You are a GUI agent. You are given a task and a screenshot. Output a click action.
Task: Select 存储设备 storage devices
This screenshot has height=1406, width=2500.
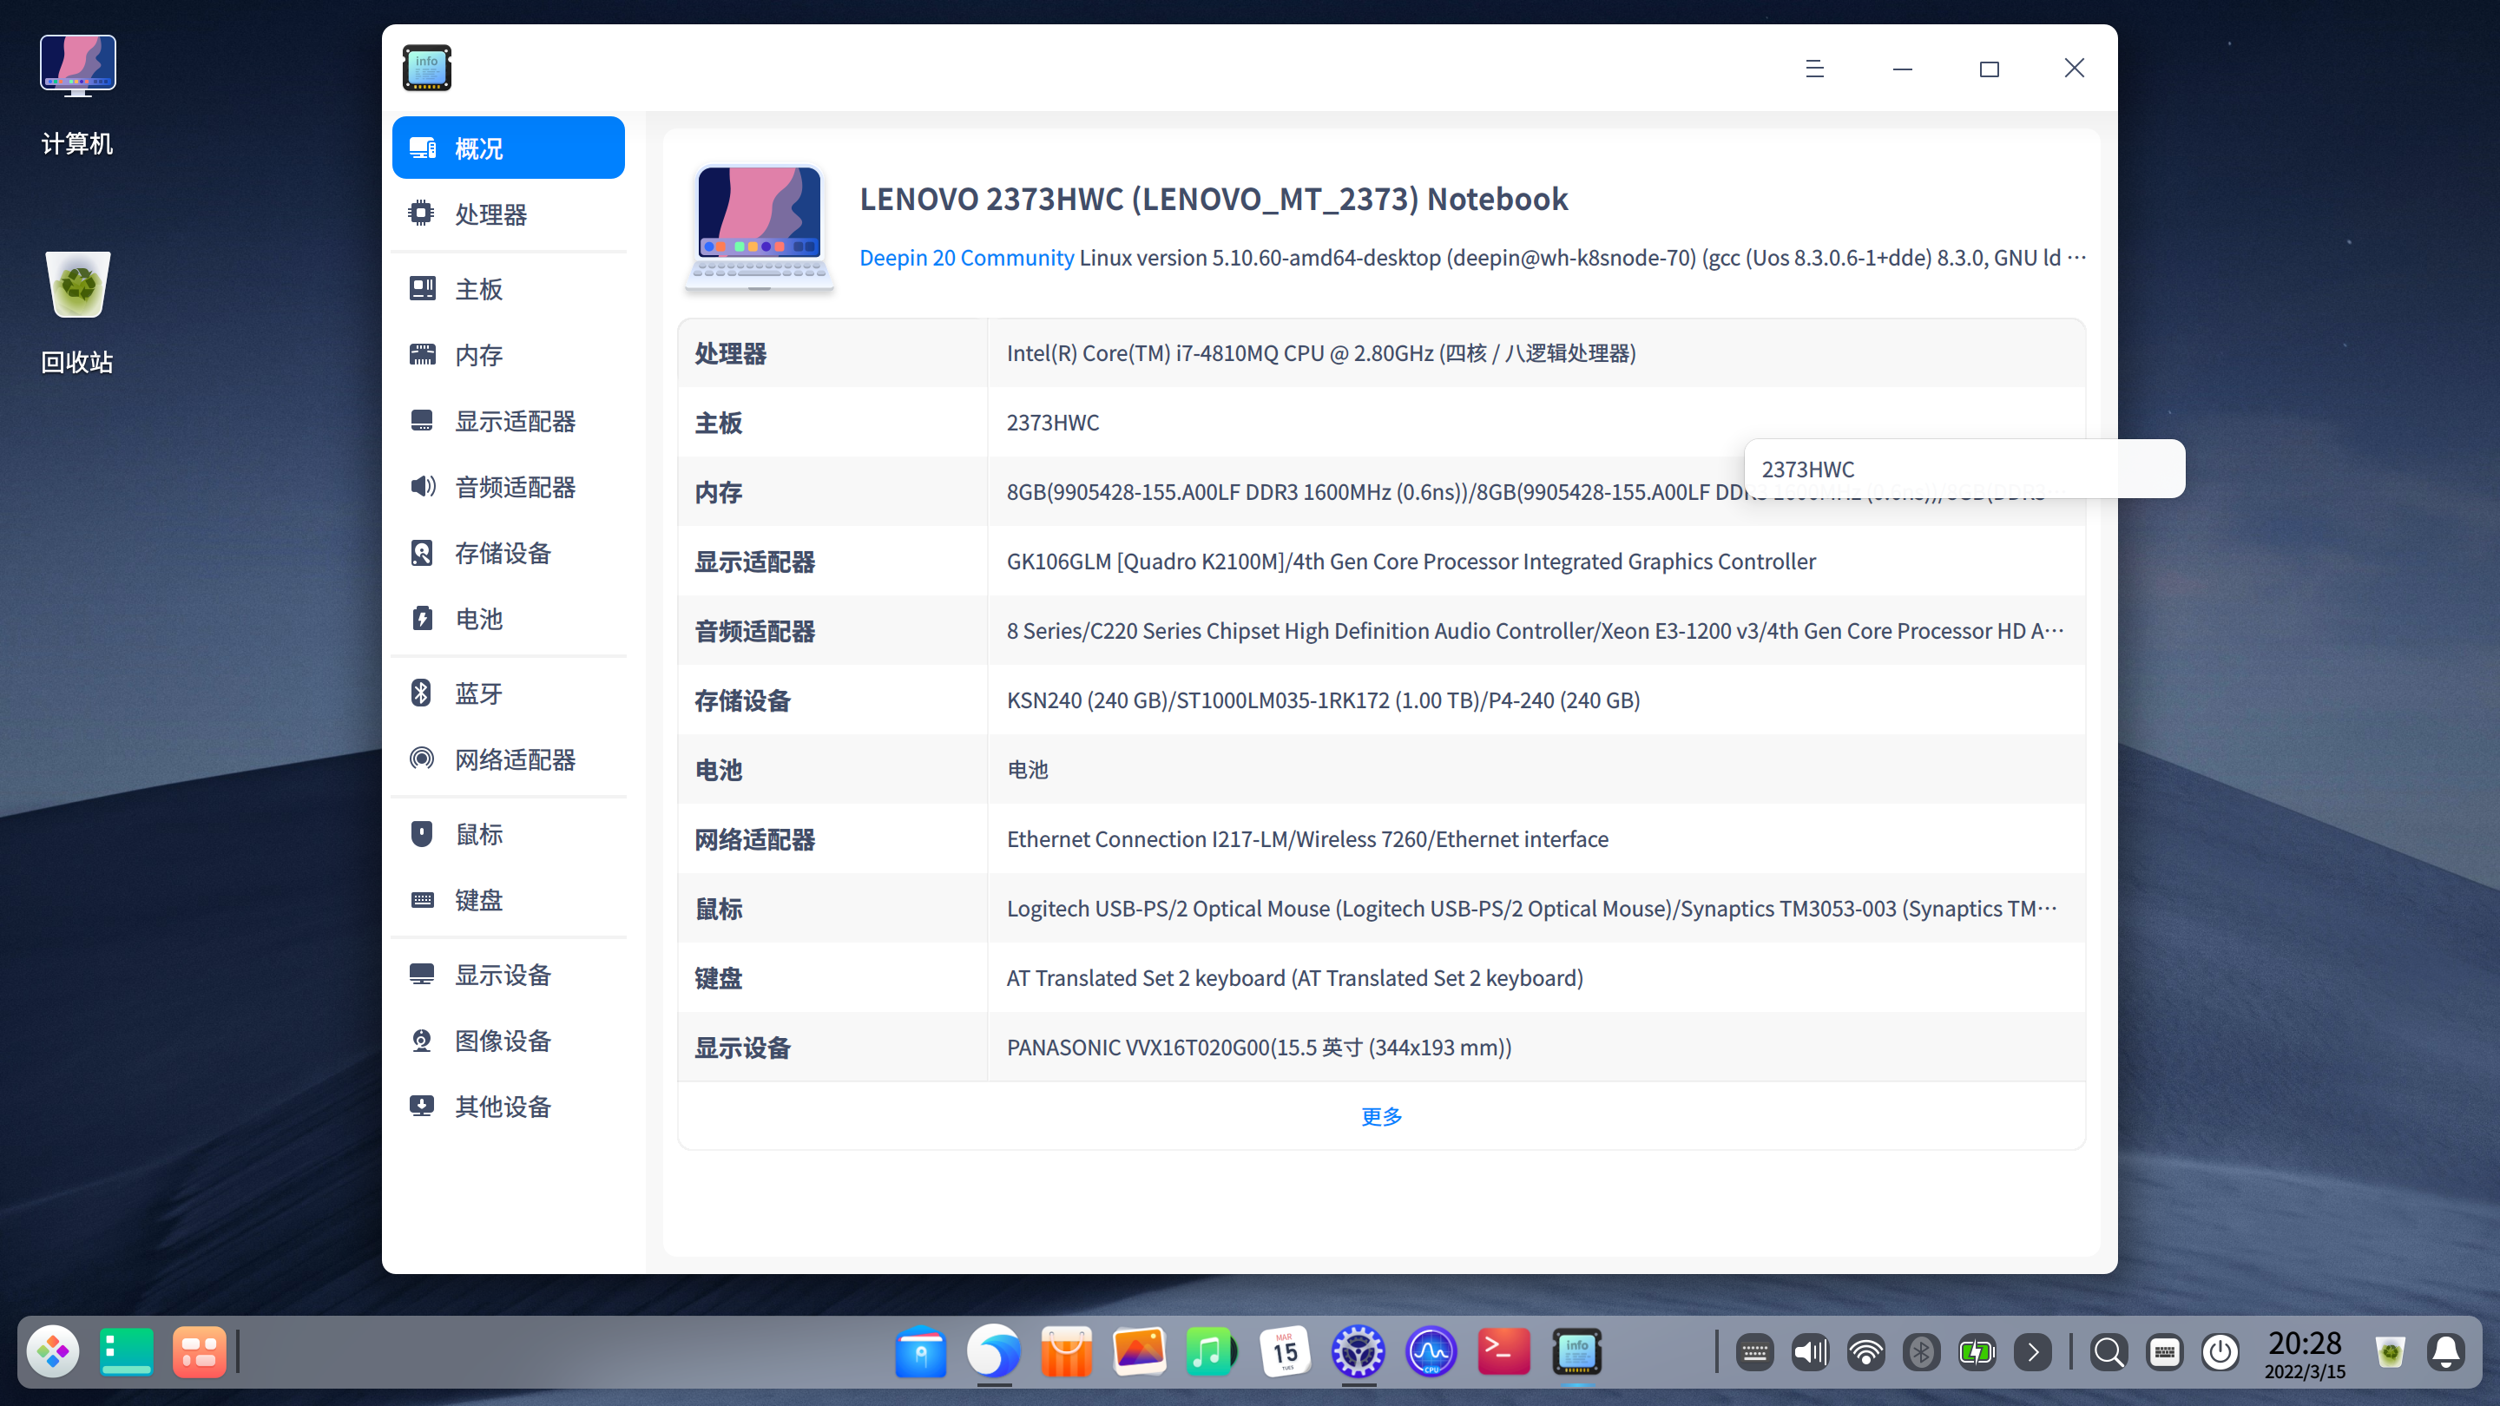point(502,553)
